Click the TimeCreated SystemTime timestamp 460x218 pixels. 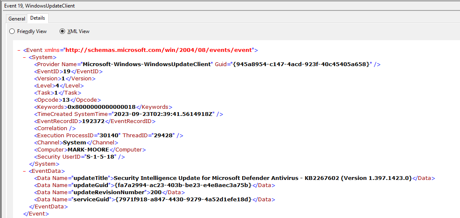click(162, 114)
